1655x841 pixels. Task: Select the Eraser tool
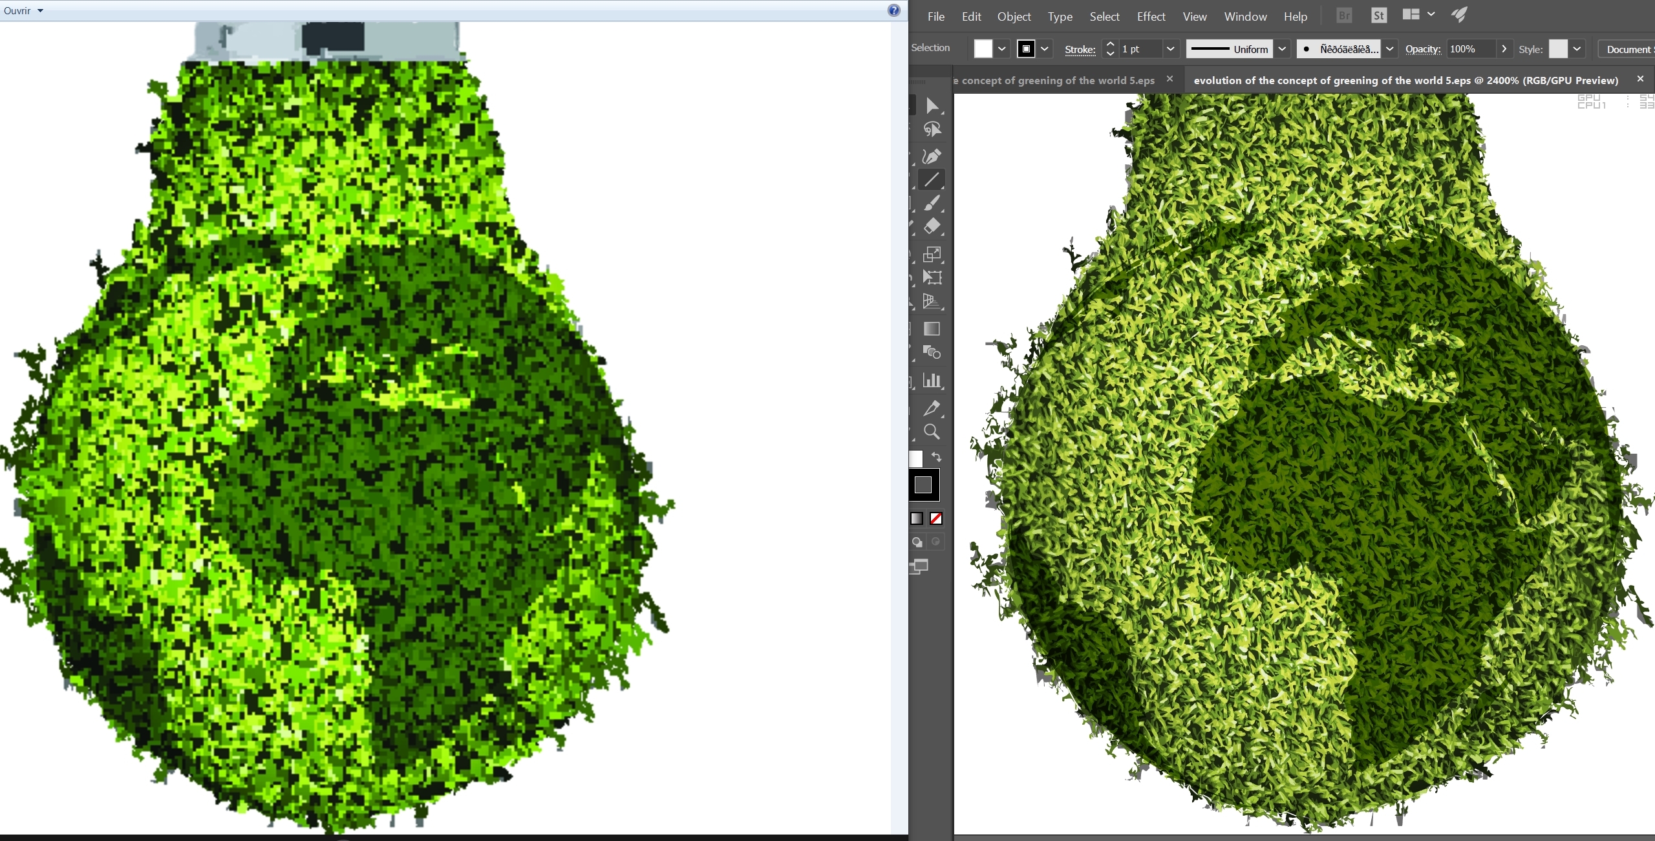[x=932, y=226]
